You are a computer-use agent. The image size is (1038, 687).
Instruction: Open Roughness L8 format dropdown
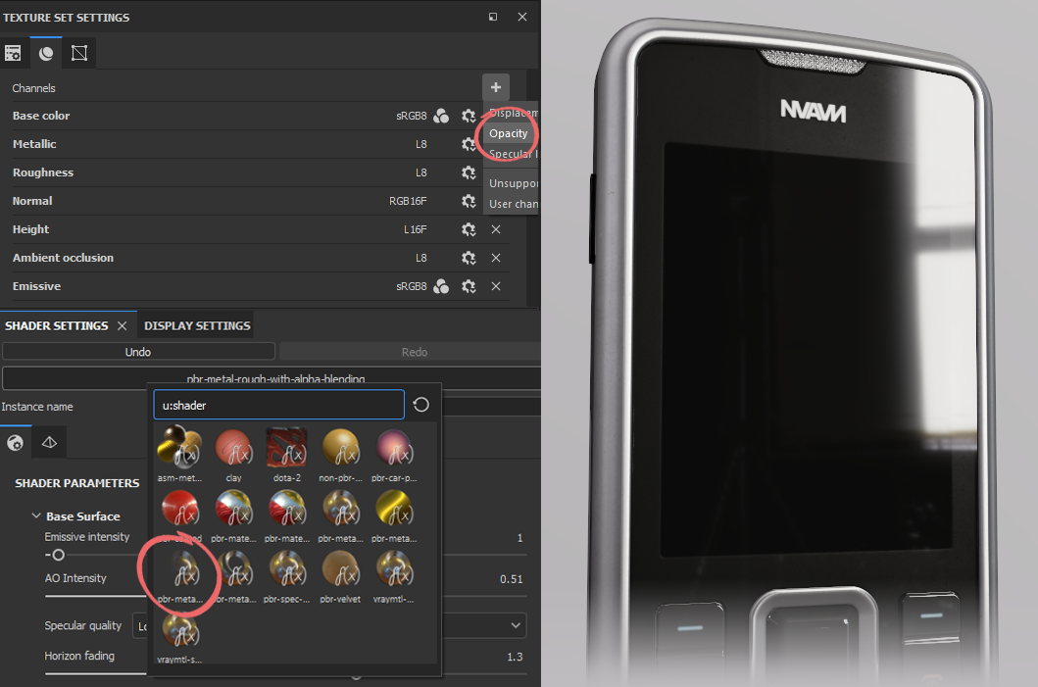[x=421, y=172]
